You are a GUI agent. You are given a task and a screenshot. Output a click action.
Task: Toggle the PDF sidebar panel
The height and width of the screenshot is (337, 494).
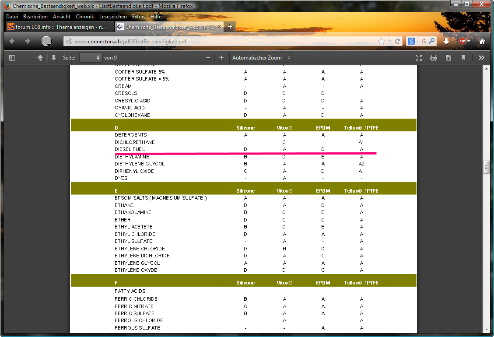tap(12, 58)
